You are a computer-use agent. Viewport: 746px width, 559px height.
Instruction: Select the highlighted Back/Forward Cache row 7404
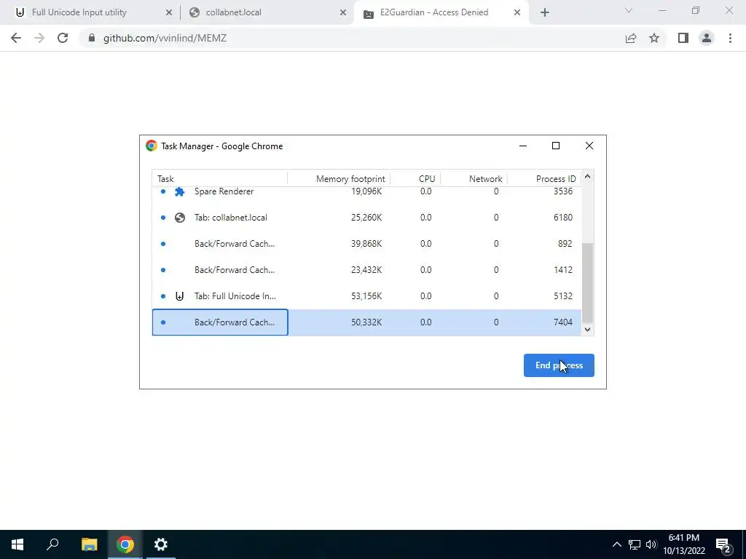click(366, 322)
